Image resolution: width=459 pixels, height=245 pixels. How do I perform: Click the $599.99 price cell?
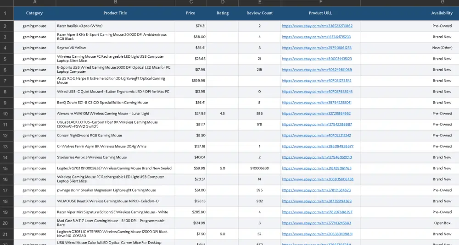(x=191, y=81)
